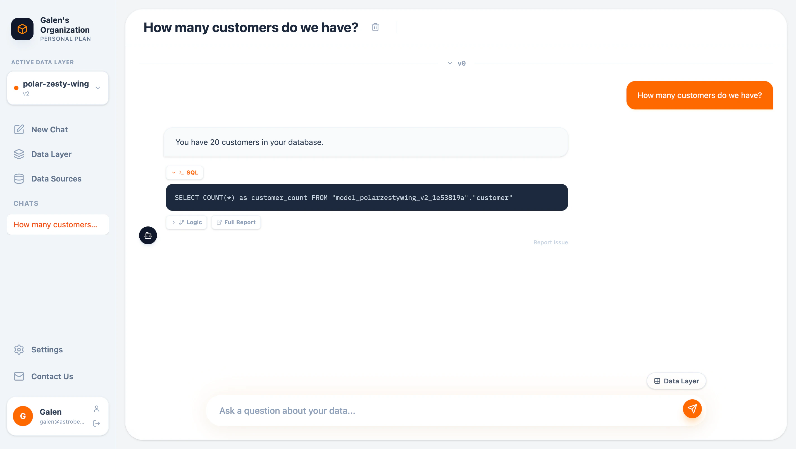Expand the Logic section
Image resolution: width=796 pixels, height=449 pixels.
(x=186, y=222)
